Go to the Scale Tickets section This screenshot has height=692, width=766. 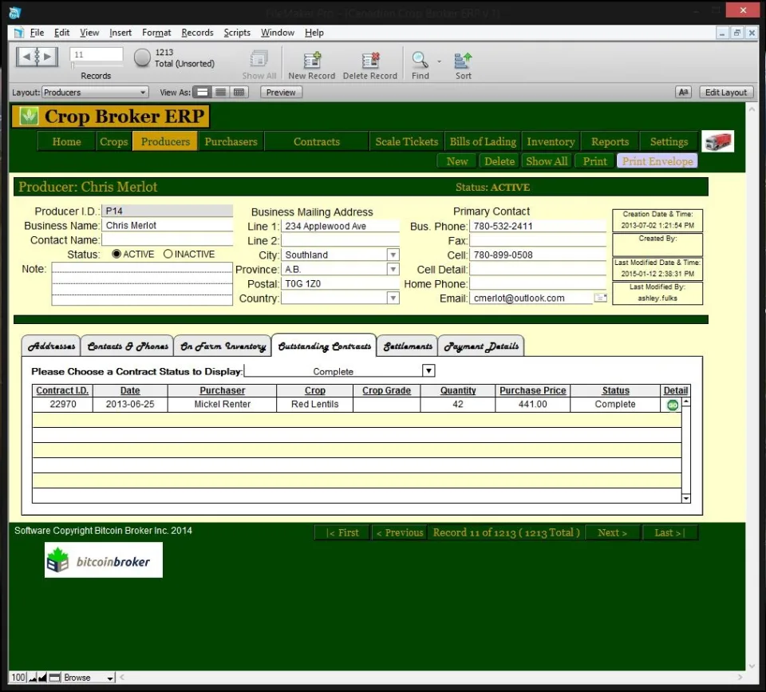pos(406,142)
